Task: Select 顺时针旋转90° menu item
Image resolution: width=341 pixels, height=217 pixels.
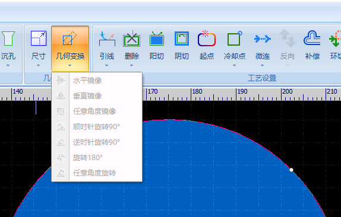Action: 97,127
